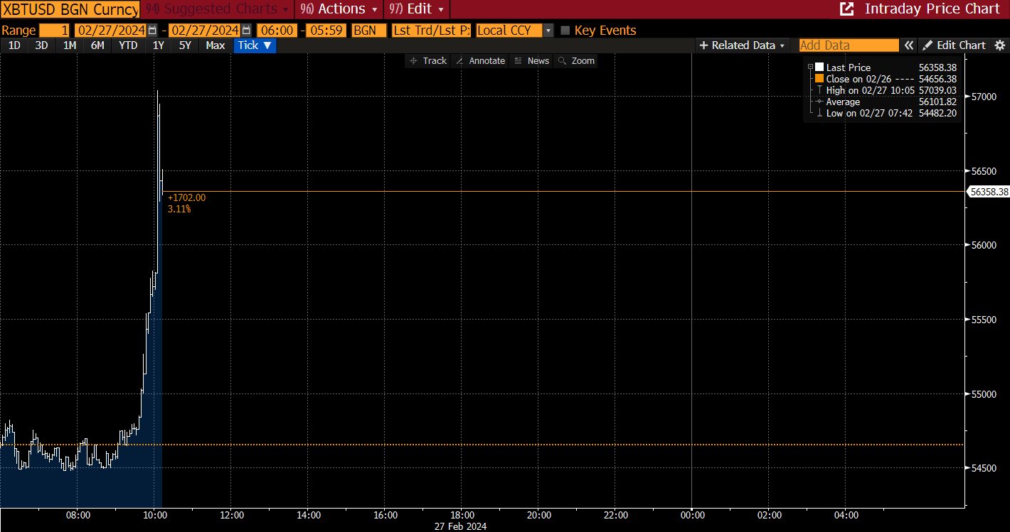The width and height of the screenshot is (1010, 532).
Task: Click the Edit Chart button
Action: click(x=954, y=45)
